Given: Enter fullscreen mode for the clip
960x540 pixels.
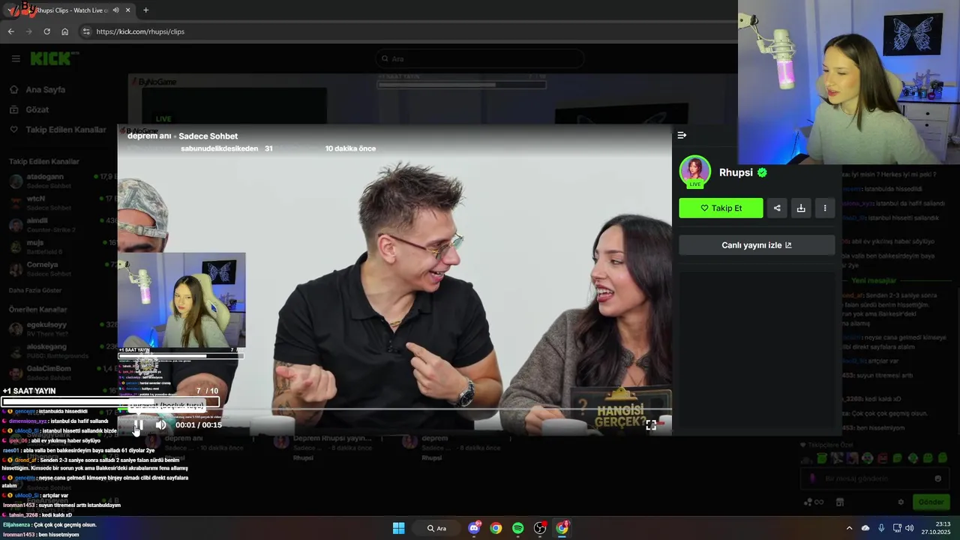Looking at the screenshot, I should 651,424.
